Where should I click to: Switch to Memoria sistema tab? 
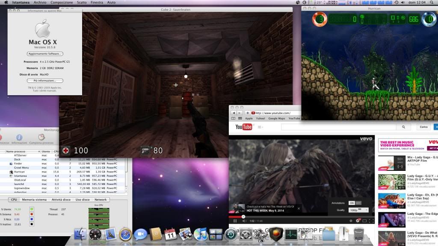pos(34,200)
